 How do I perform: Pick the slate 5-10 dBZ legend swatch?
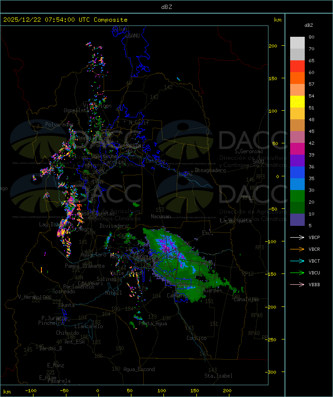(x=297, y=220)
